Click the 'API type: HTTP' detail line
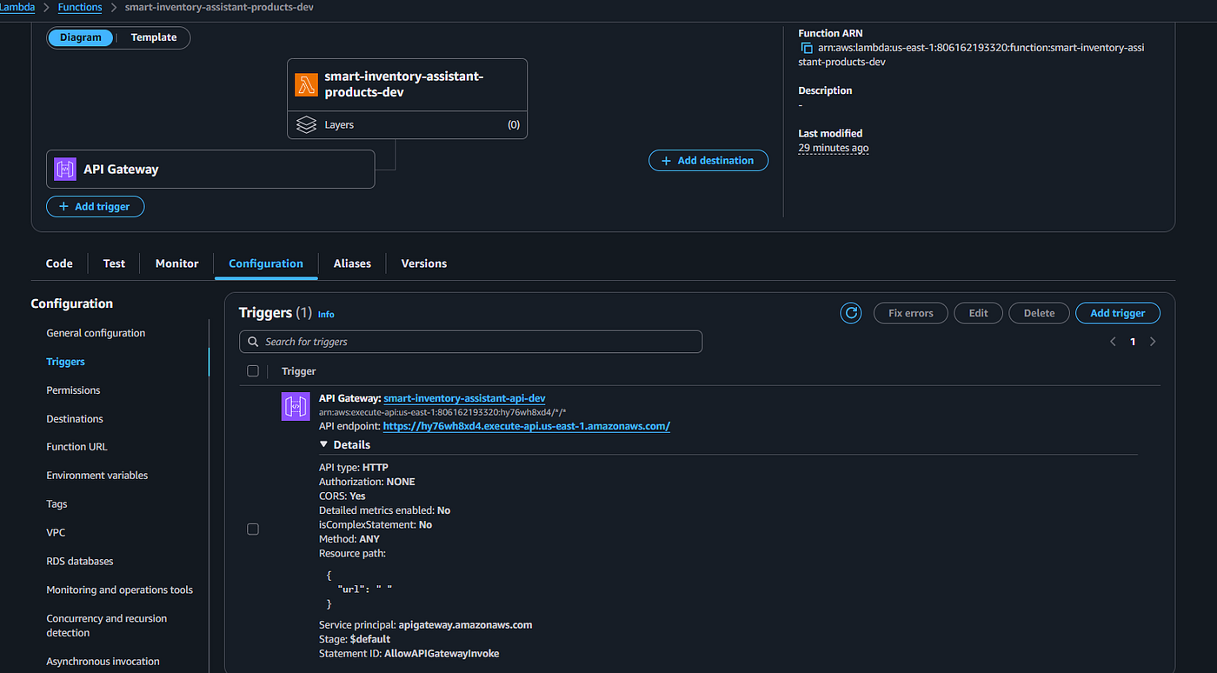The image size is (1217, 673). pos(354,467)
